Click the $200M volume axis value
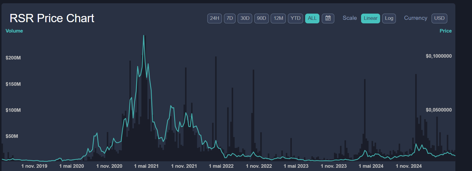The width and height of the screenshot is (472, 171). pos(13,58)
